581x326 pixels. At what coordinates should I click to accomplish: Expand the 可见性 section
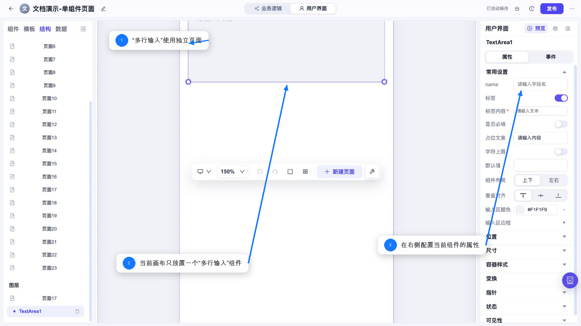tap(564, 321)
